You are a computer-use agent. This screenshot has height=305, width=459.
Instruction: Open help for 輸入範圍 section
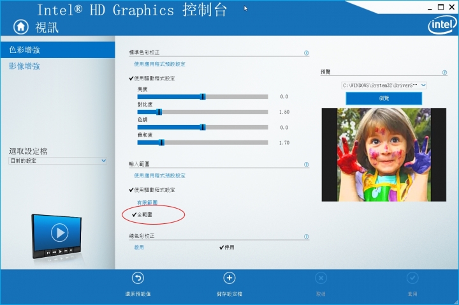pyautogui.click(x=306, y=165)
